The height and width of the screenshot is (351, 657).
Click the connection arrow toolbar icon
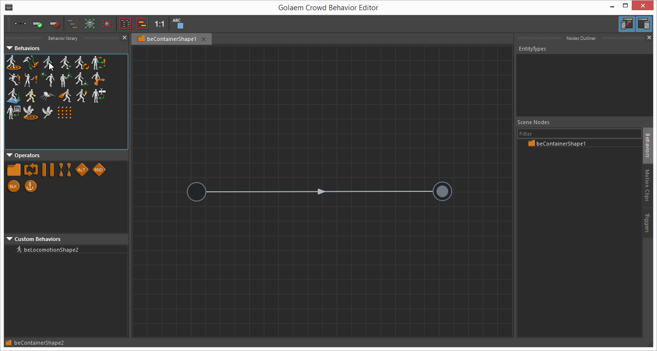(x=20, y=24)
